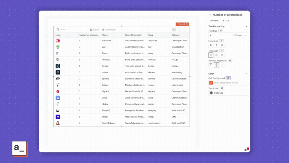The width and height of the screenshot is (289, 163).
Task: Click the Text Color swatch
Action: (x=211, y=93)
